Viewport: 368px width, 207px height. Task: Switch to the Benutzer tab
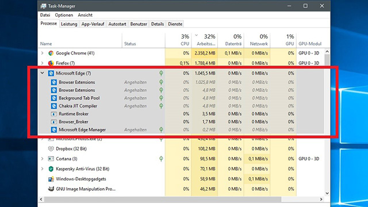(139, 24)
